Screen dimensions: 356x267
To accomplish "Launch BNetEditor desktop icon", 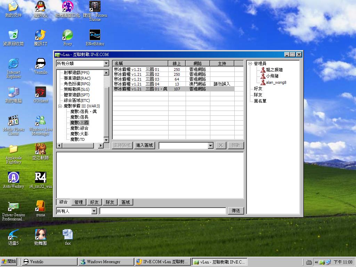I will tap(94, 36).
